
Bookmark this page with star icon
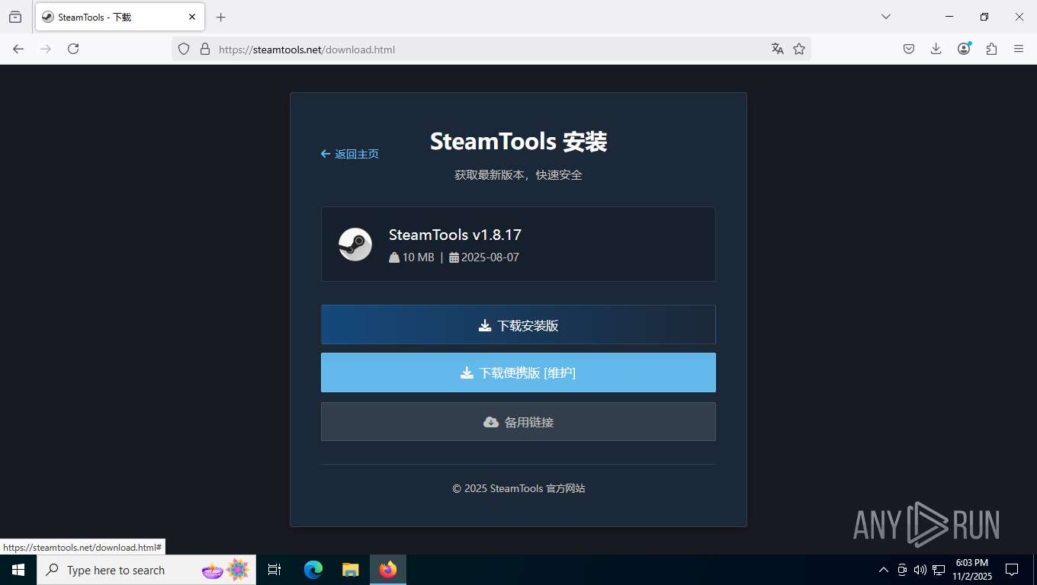pyautogui.click(x=799, y=49)
